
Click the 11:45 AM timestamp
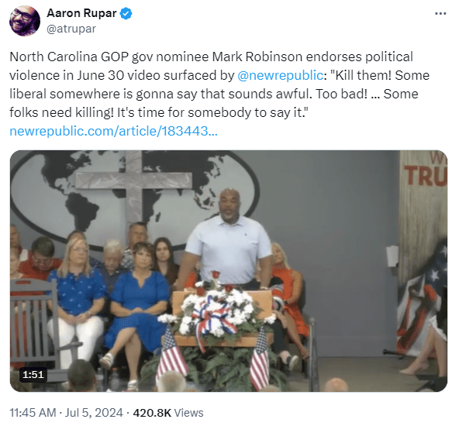tap(33, 413)
